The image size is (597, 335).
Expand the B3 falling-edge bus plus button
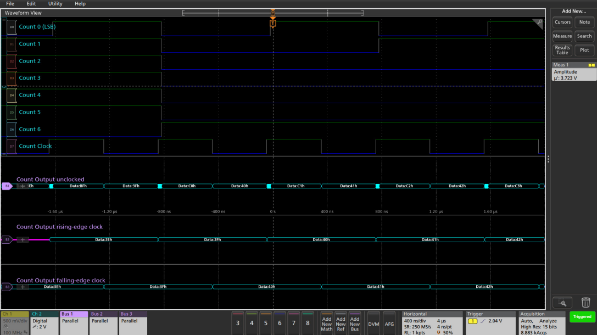23,287
